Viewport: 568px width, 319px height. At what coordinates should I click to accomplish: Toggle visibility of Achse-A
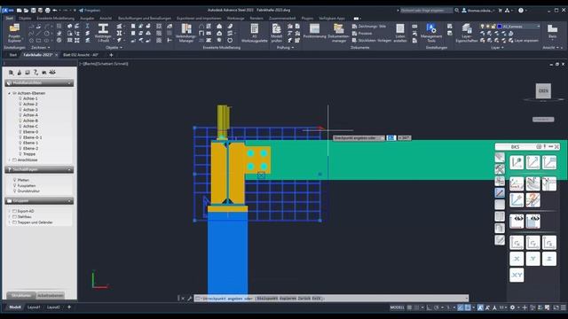point(20,115)
